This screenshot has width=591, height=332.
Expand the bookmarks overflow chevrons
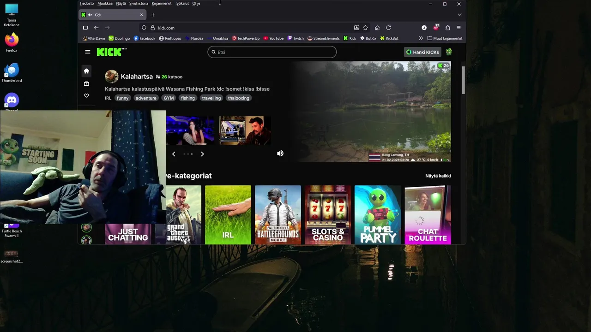421,38
